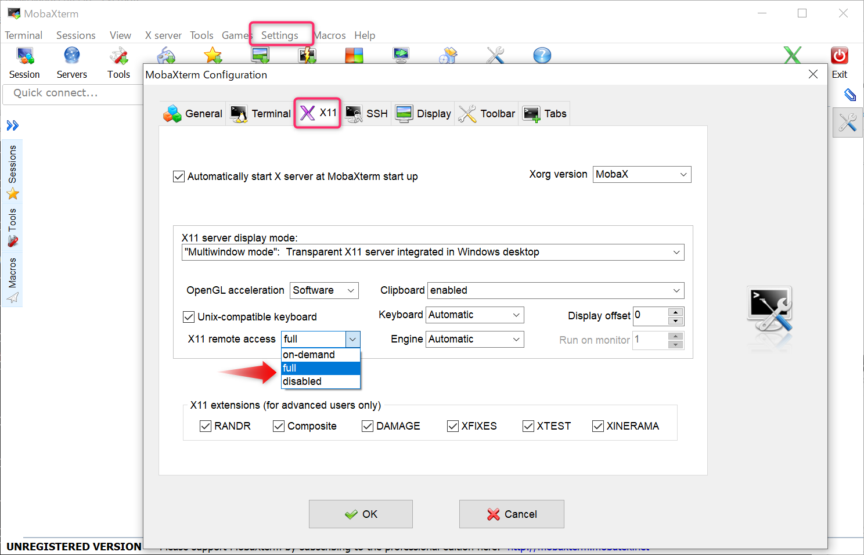Viewport: 864px width, 555px height.
Task: Choose full in remote access list
Action: (x=321, y=368)
